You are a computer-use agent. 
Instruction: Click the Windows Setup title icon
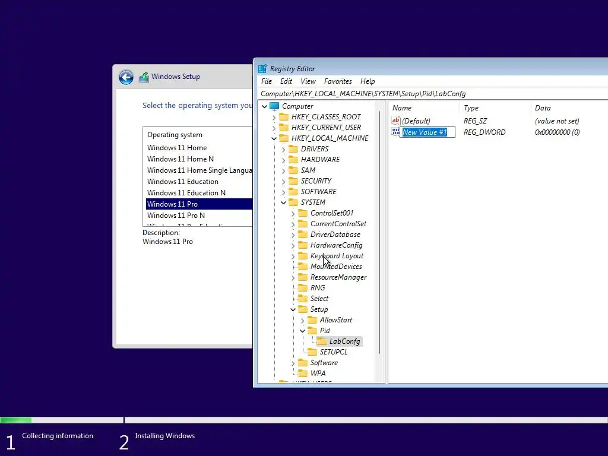(x=144, y=77)
